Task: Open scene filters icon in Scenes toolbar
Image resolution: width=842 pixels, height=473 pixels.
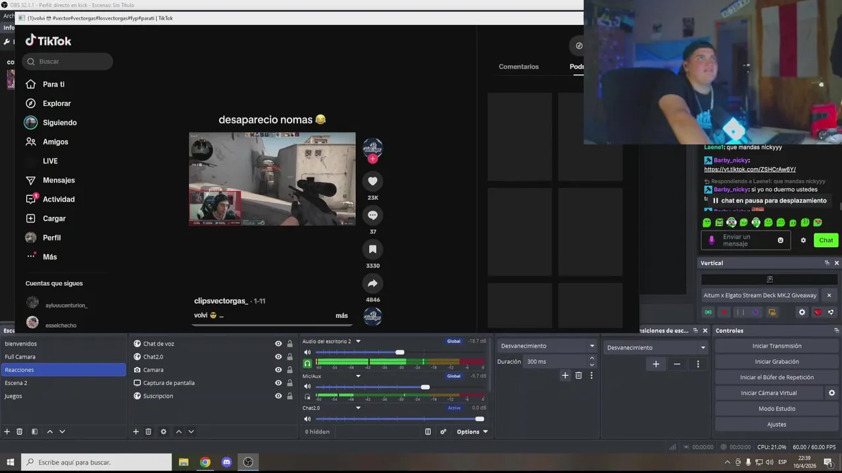Action: pyautogui.click(x=34, y=432)
